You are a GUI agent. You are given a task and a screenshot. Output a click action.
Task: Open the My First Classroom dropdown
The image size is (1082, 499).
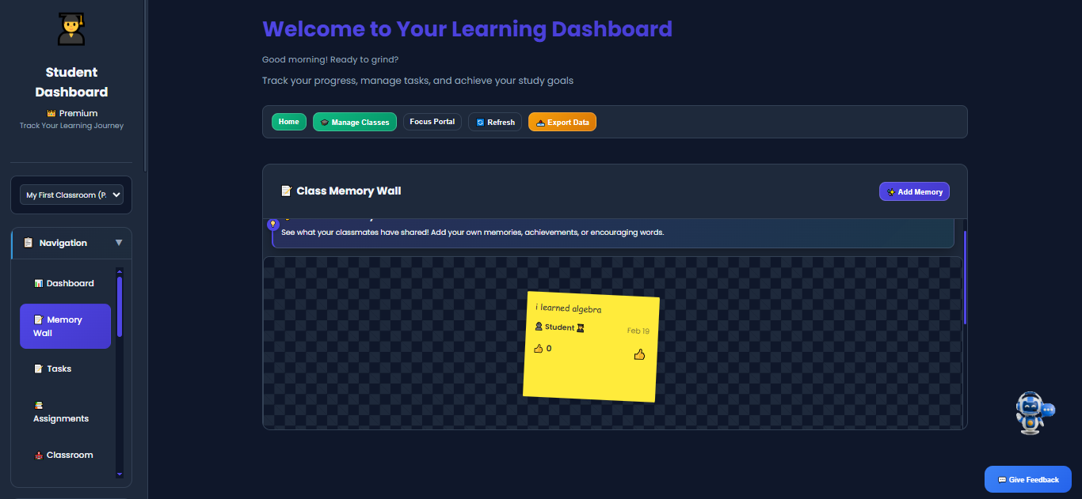71,195
